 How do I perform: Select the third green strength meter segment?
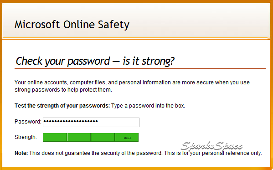click(x=103, y=138)
